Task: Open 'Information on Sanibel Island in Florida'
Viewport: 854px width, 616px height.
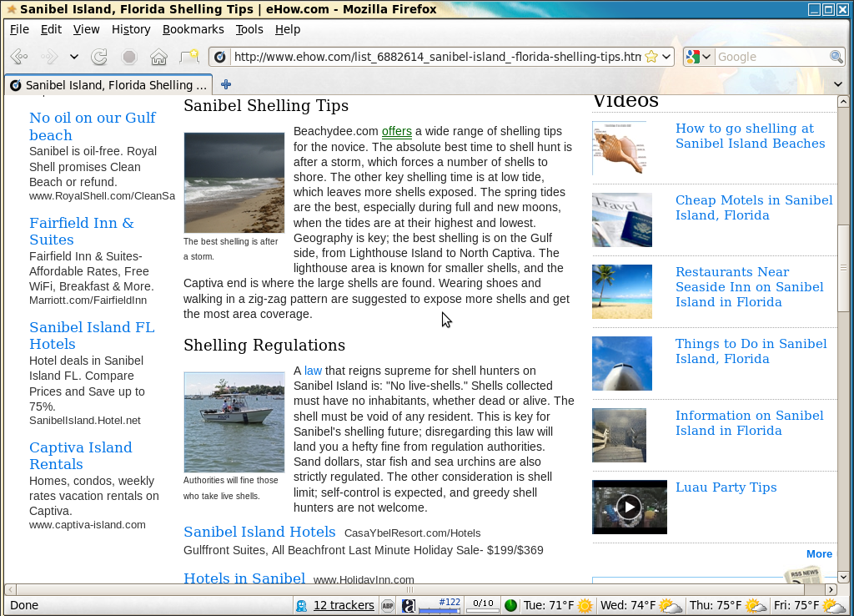Action: tap(750, 423)
